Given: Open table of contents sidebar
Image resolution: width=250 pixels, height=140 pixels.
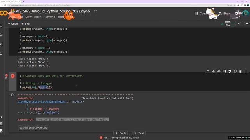Looking at the screenshot, I should (x=1, y=26).
